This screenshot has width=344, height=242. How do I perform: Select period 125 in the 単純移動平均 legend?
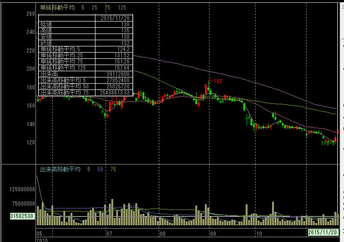click(122, 8)
